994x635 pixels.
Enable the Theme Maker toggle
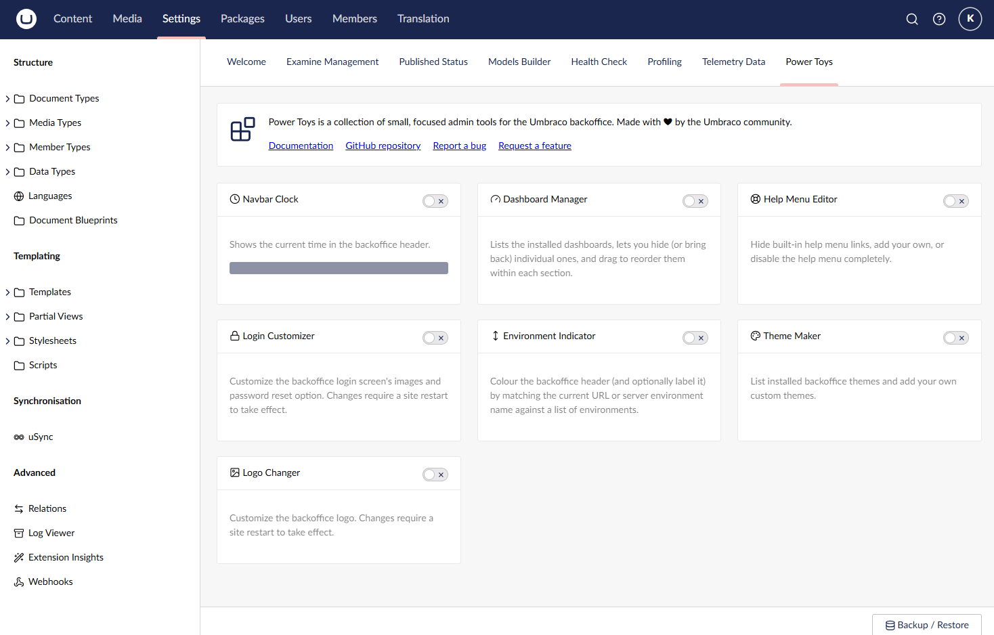tap(956, 338)
